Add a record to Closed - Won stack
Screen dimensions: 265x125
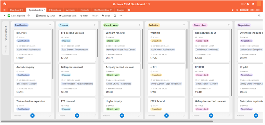click(122, 115)
